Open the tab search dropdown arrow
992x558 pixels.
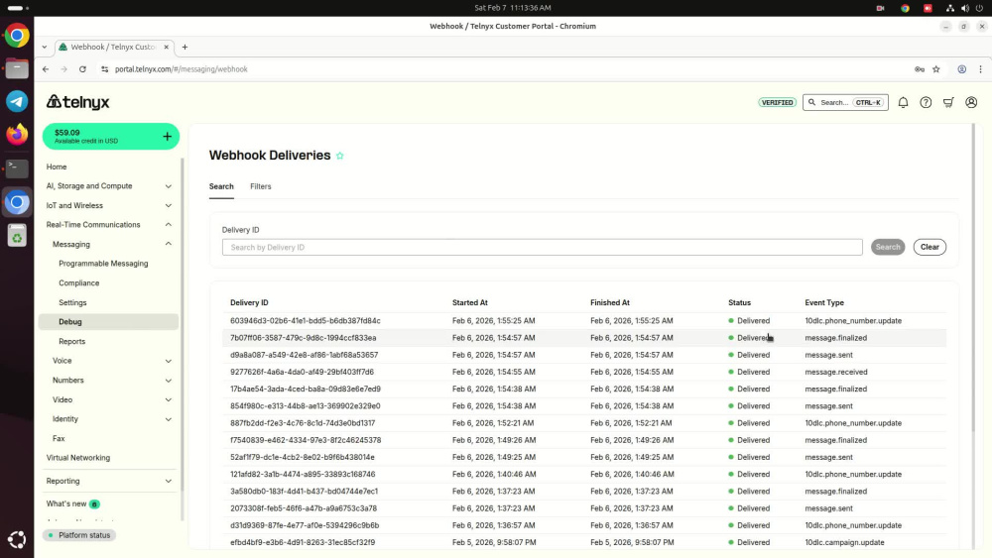pyautogui.click(x=45, y=47)
